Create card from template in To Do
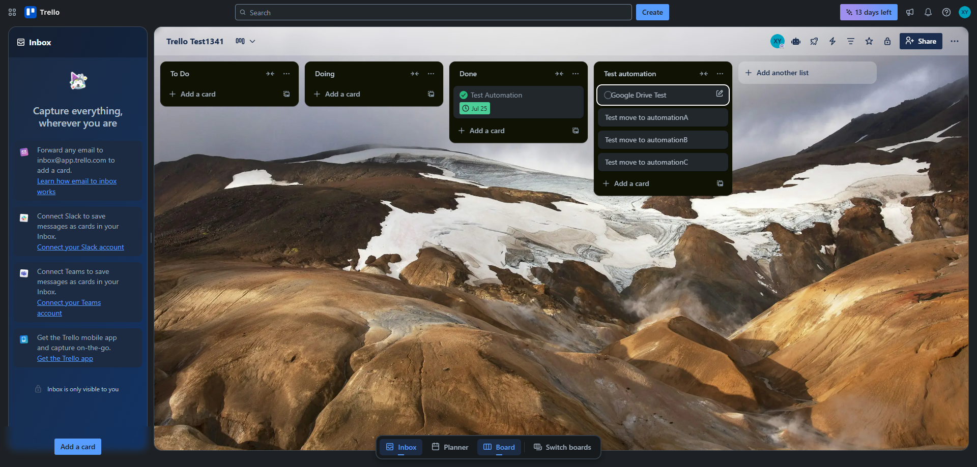Image resolution: width=977 pixels, height=467 pixels. point(286,94)
